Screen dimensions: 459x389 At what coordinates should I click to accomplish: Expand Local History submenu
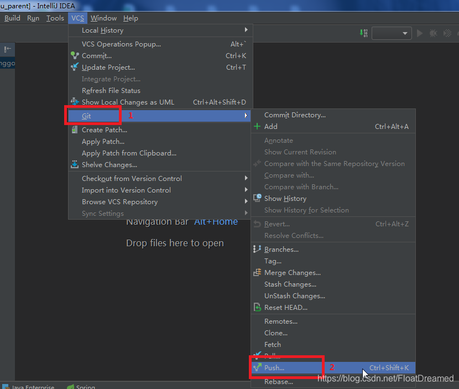point(159,30)
